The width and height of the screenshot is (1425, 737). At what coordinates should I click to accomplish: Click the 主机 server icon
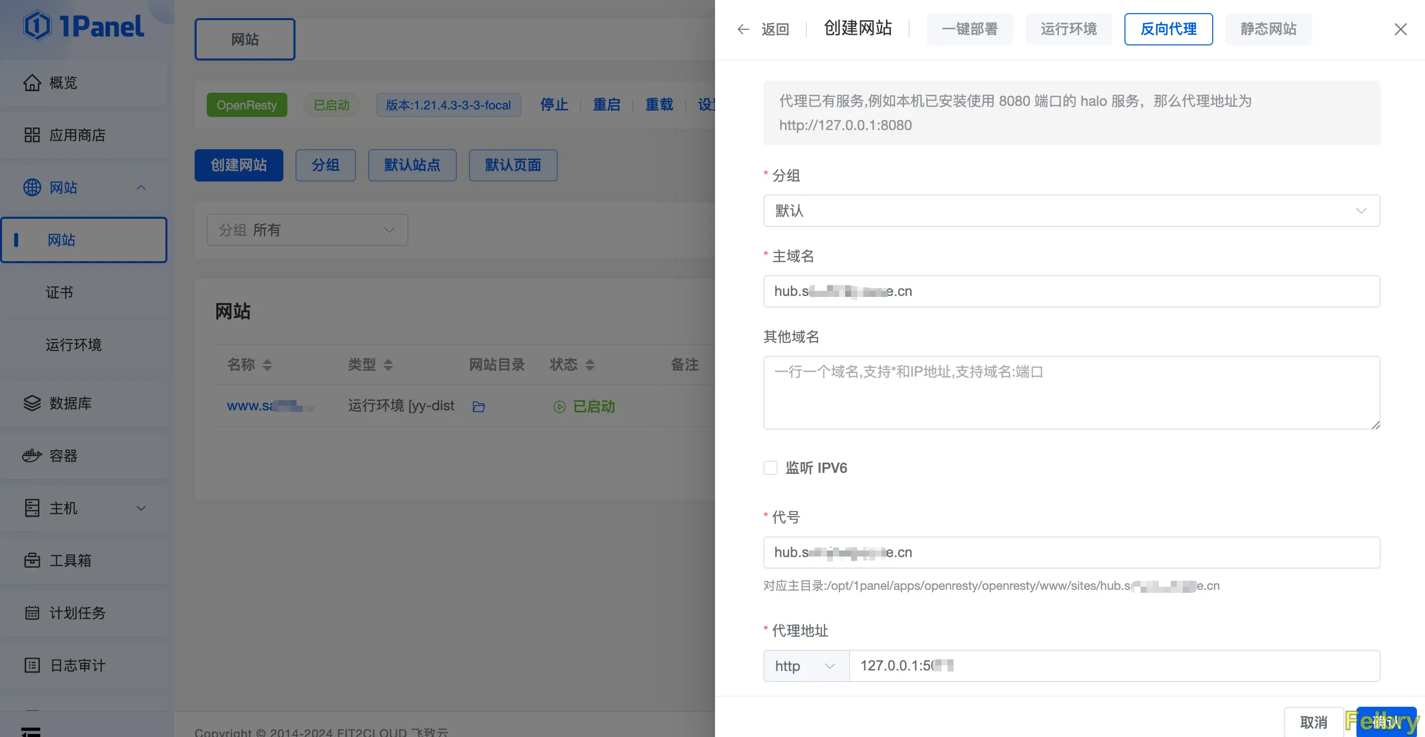32,508
